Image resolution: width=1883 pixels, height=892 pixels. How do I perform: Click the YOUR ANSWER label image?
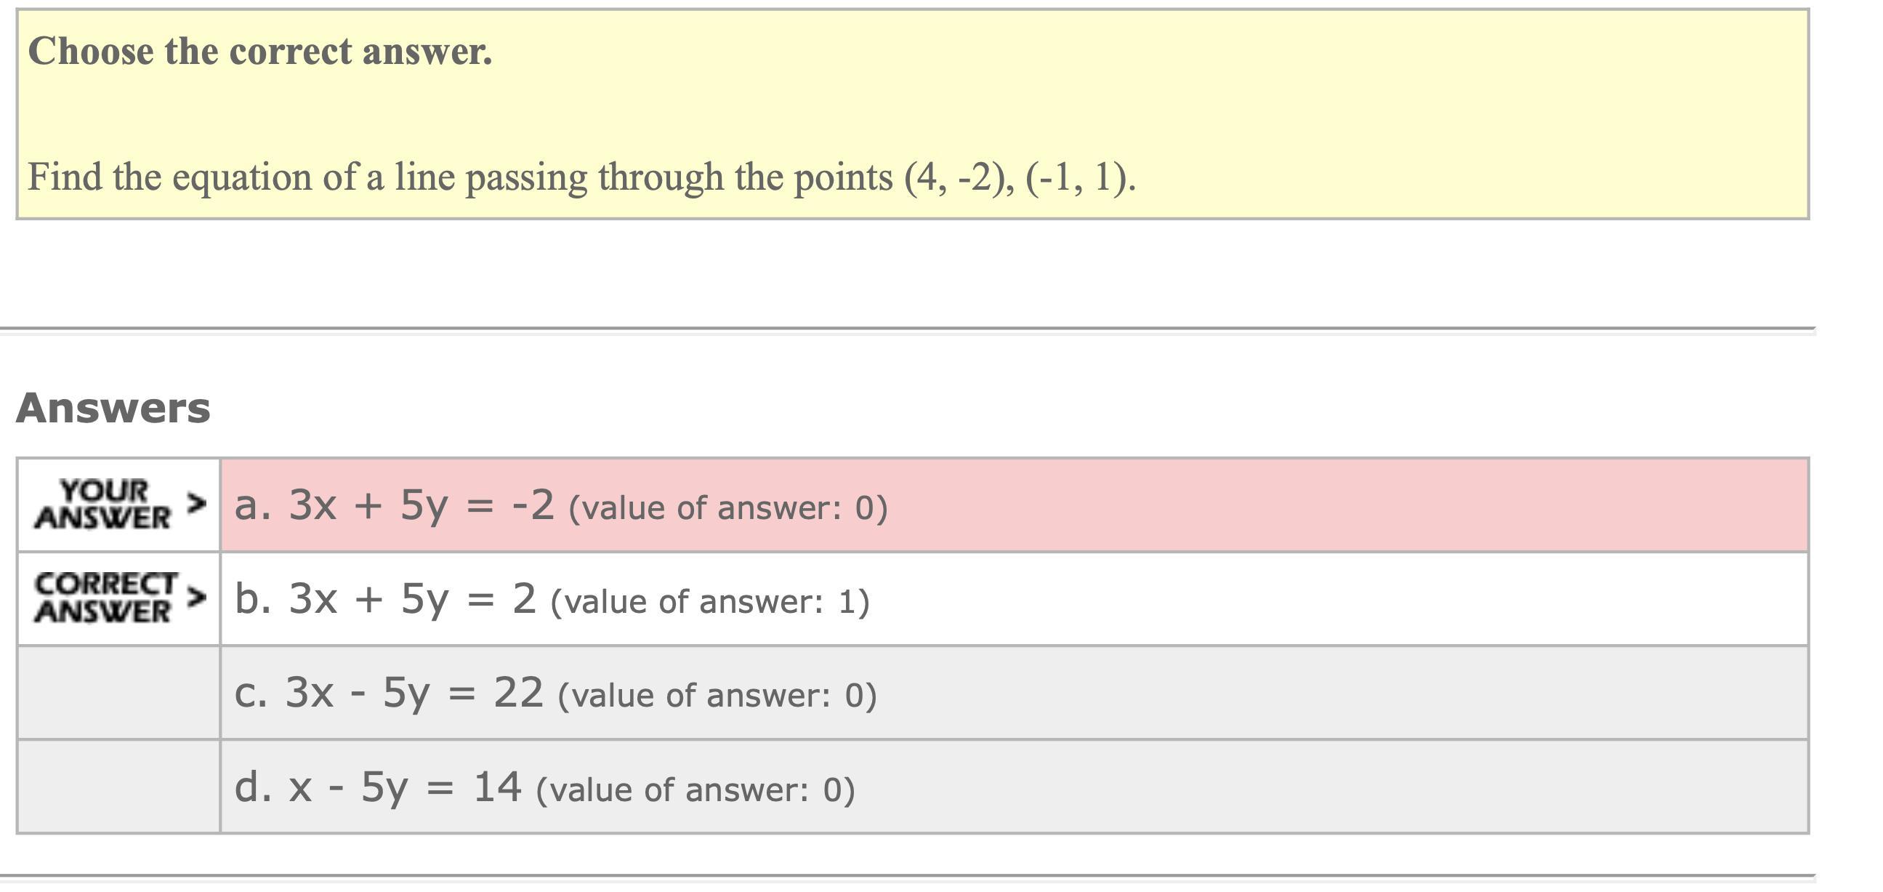click(102, 505)
